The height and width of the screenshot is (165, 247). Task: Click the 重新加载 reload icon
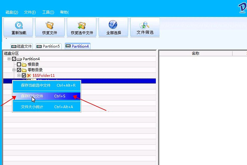[19, 25]
